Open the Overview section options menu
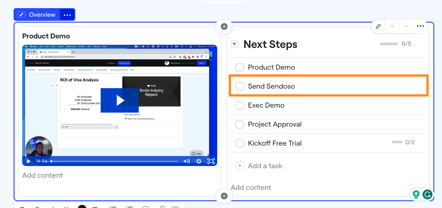The image size is (442, 208). pyautogui.click(x=67, y=14)
